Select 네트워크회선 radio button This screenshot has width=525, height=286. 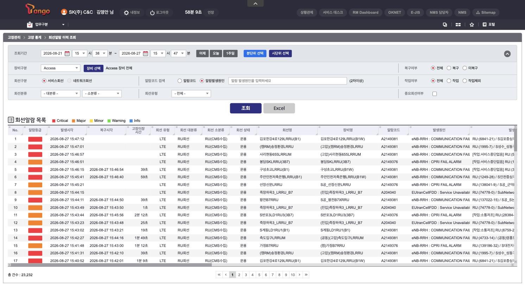pyautogui.click(x=69, y=81)
